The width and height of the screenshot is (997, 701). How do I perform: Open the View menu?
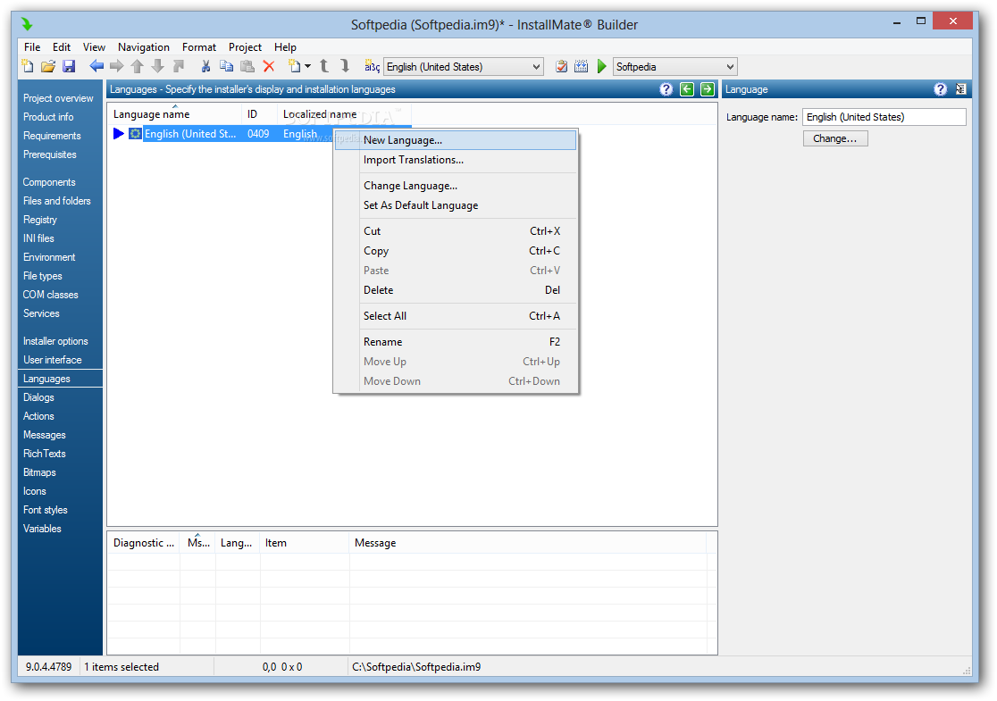[94, 47]
